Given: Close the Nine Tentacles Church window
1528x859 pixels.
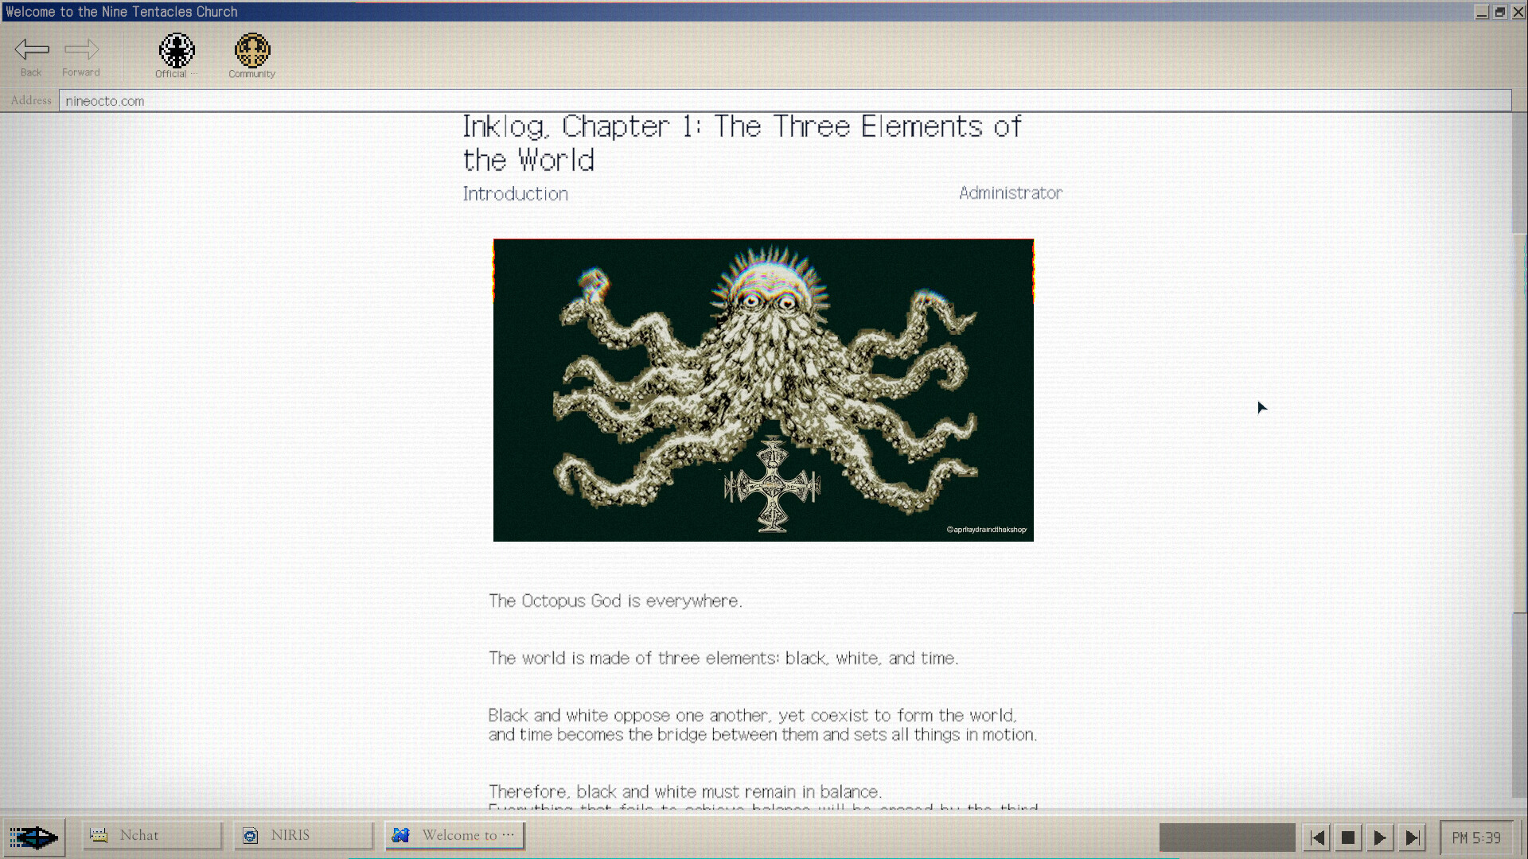Looking at the screenshot, I should [1518, 12].
